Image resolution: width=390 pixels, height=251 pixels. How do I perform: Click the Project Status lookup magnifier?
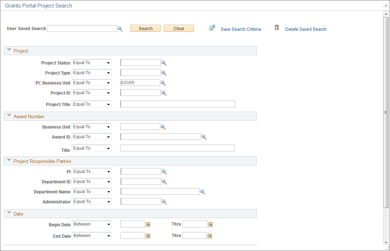click(x=164, y=63)
